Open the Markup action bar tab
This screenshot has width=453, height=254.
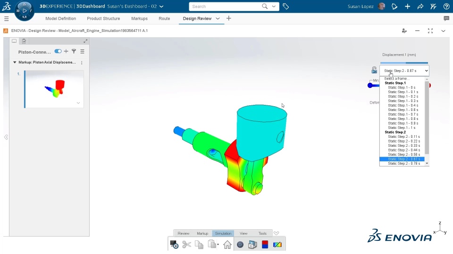pyautogui.click(x=202, y=233)
